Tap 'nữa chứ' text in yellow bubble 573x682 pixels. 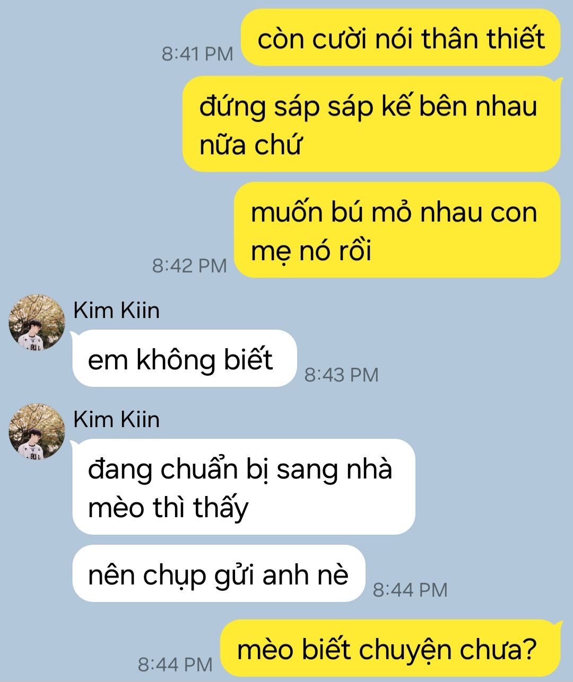250,144
